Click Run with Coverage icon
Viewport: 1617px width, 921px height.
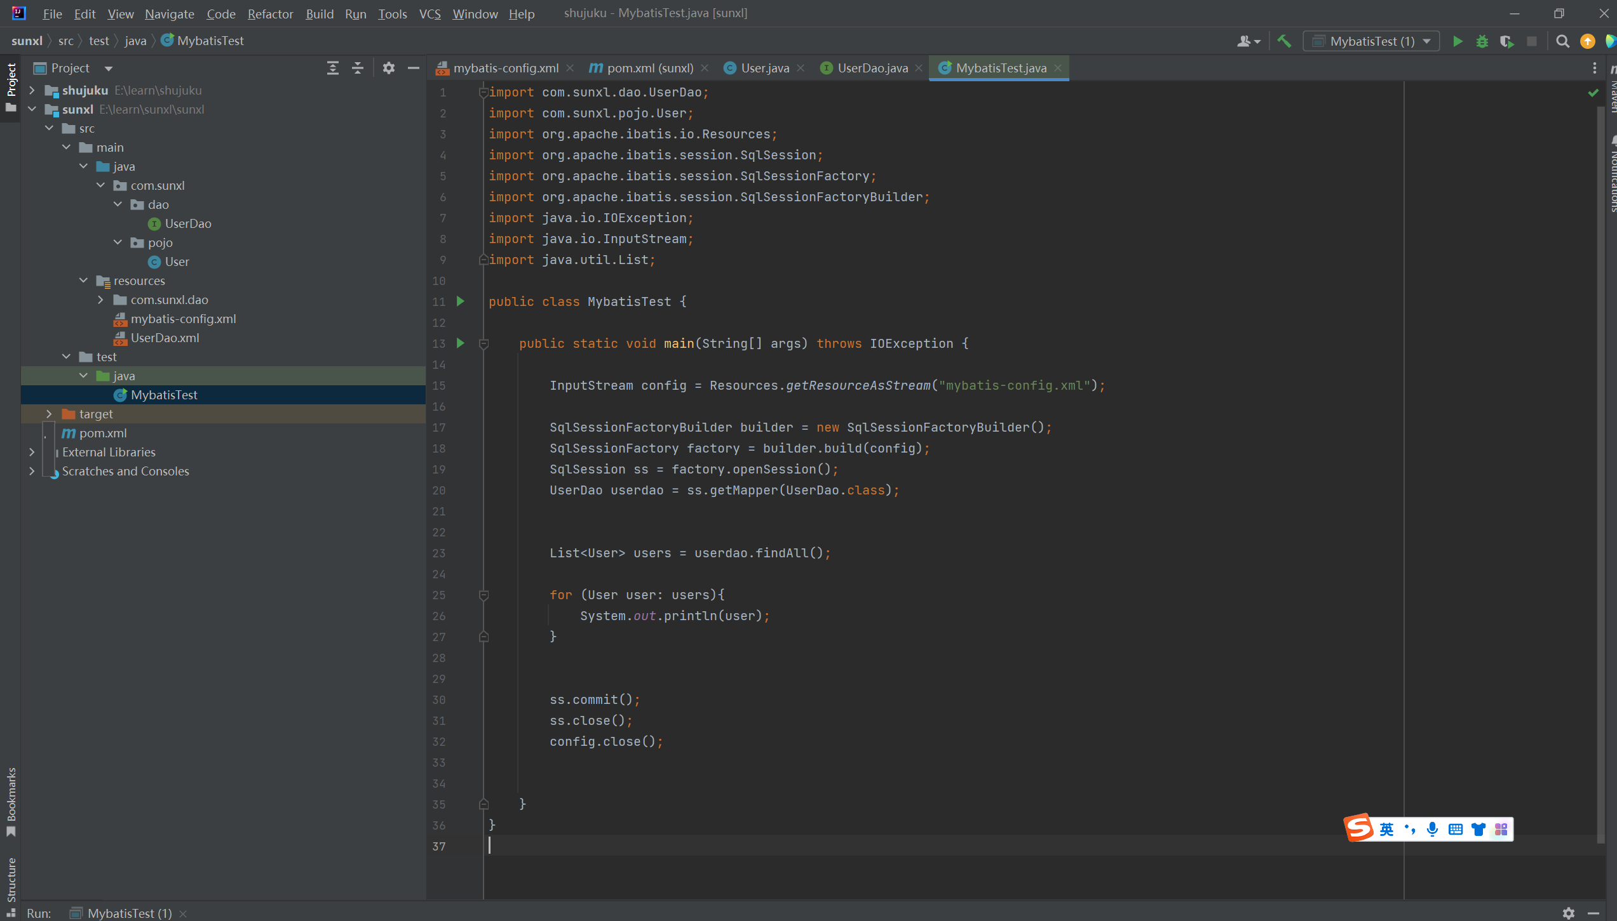[x=1506, y=42]
